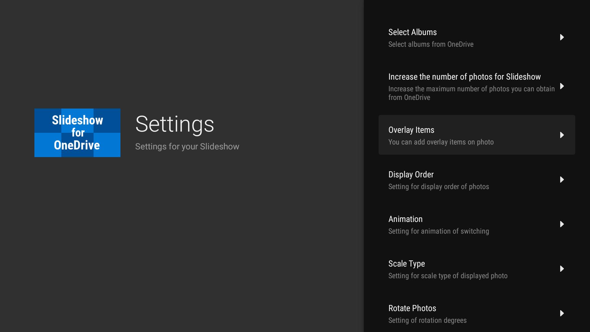Click 'Select albums from OneDrive' description
590x332 pixels.
pos(431,44)
